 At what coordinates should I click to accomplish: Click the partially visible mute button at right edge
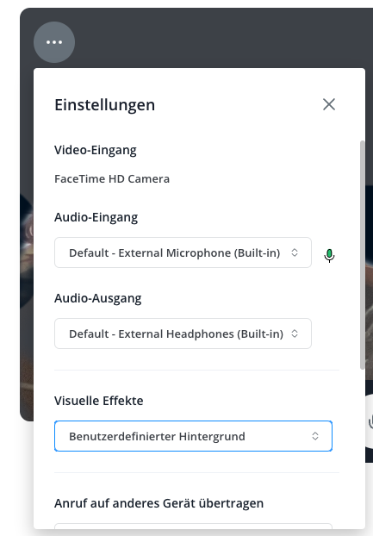pos(370,422)
